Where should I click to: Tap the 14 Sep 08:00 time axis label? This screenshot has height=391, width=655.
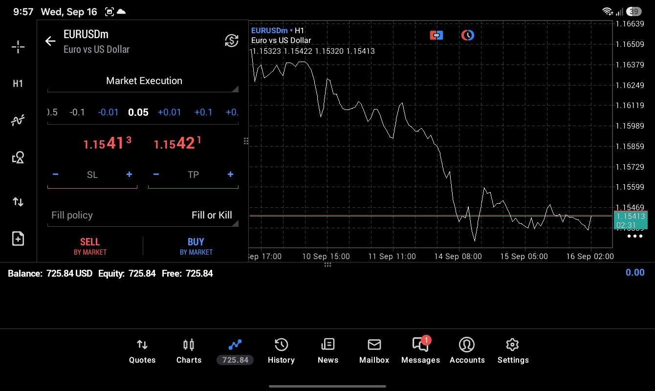tap(459, 256)
